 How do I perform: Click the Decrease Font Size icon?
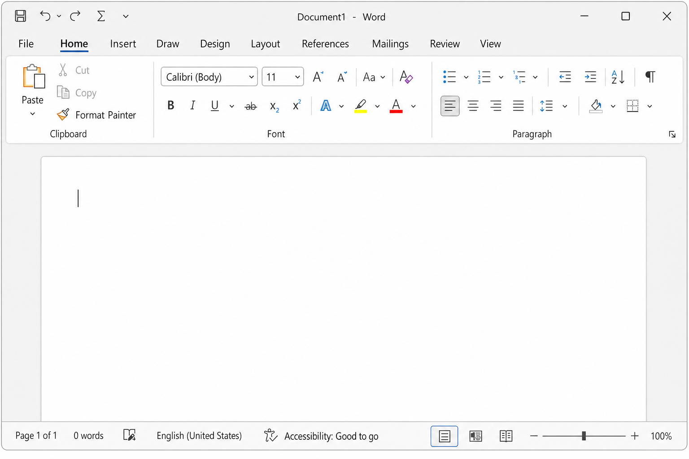tap(342, 77)
